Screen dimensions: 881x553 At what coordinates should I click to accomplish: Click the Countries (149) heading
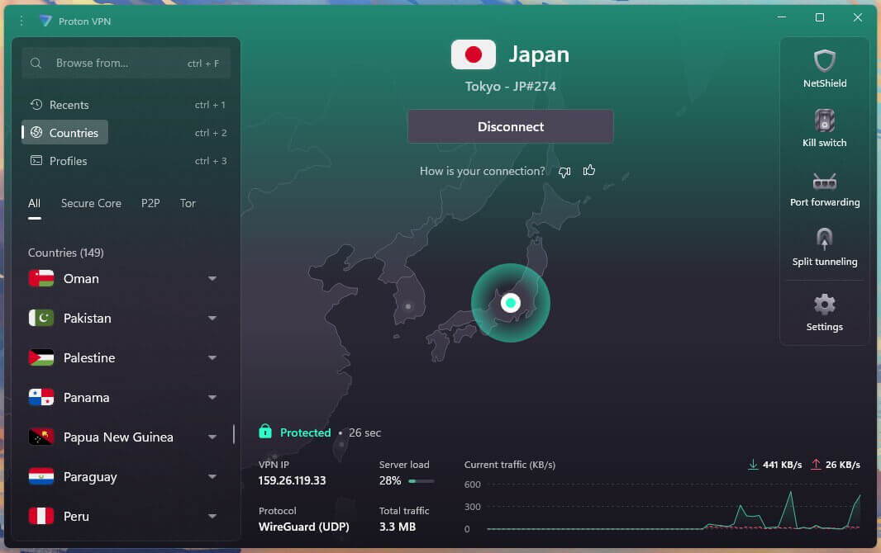66,253
